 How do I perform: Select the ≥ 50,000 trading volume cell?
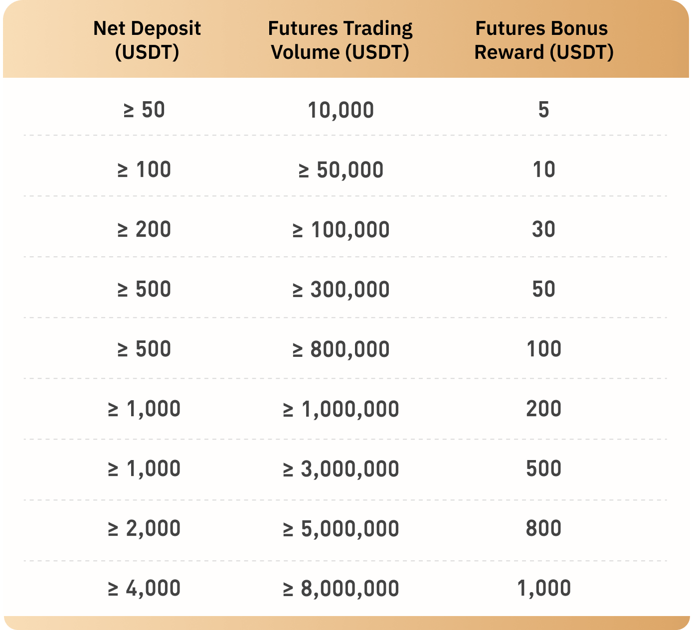(x=341, y=170)
